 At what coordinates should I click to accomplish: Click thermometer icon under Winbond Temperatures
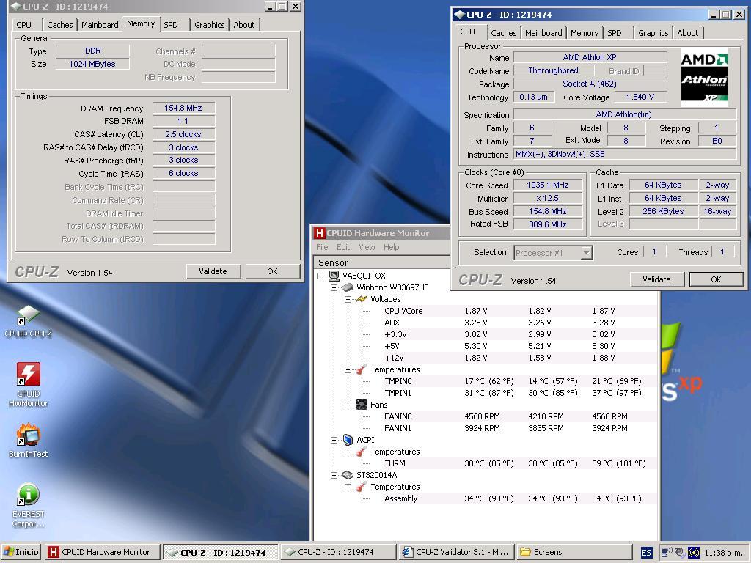(362, 369)
